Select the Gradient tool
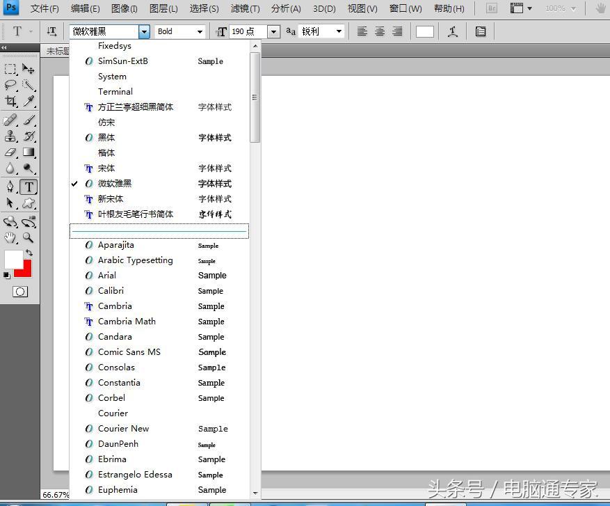Screen dimensions: 610x506 click(28, 152)
